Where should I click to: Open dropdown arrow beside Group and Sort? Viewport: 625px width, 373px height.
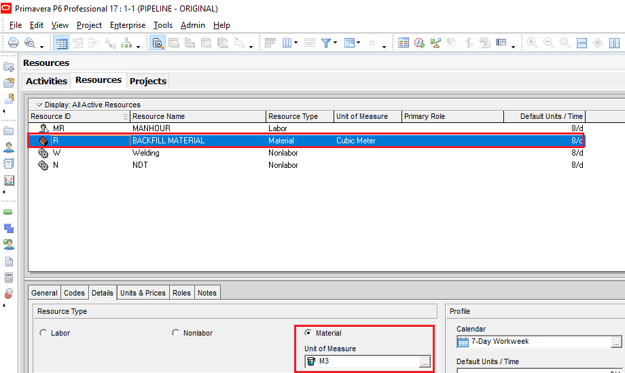pyautogui.click(x=358, y=43)
